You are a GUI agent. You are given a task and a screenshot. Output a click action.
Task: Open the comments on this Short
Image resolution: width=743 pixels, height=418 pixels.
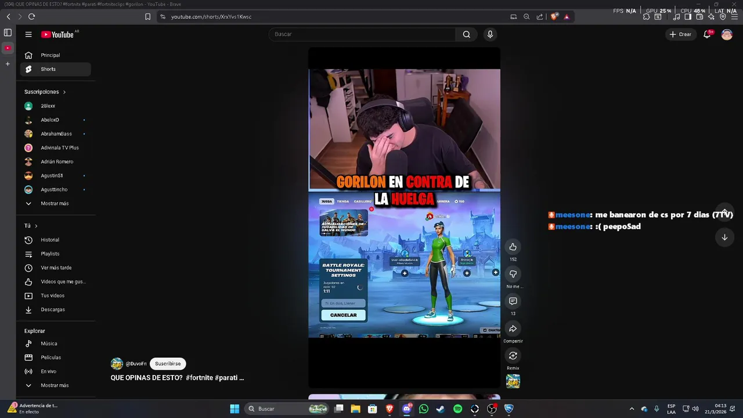513,301
